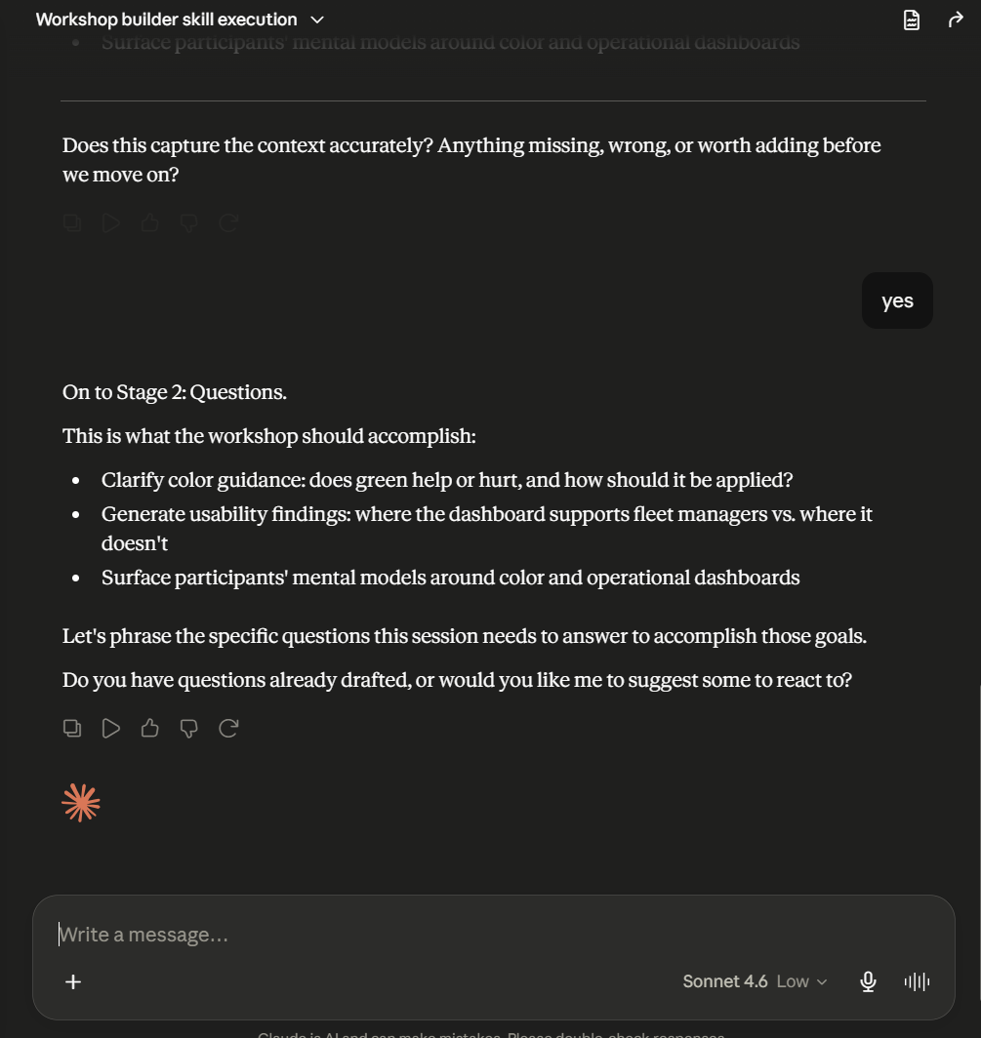Image resolution: width=981 pixels, height=1038 pixels.
Task: Play the latest response aloud
Action: [x=110, y=728]
